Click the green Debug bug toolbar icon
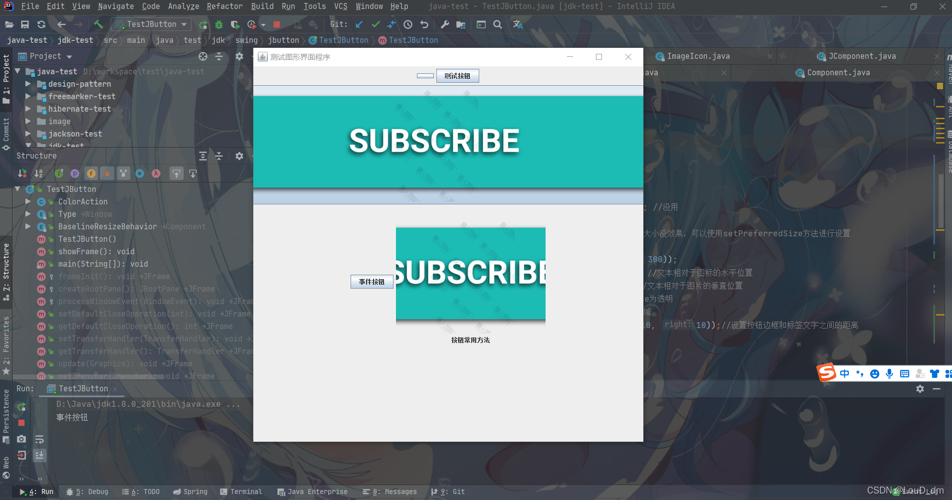952x500 pixels. (x=219, y=24)
